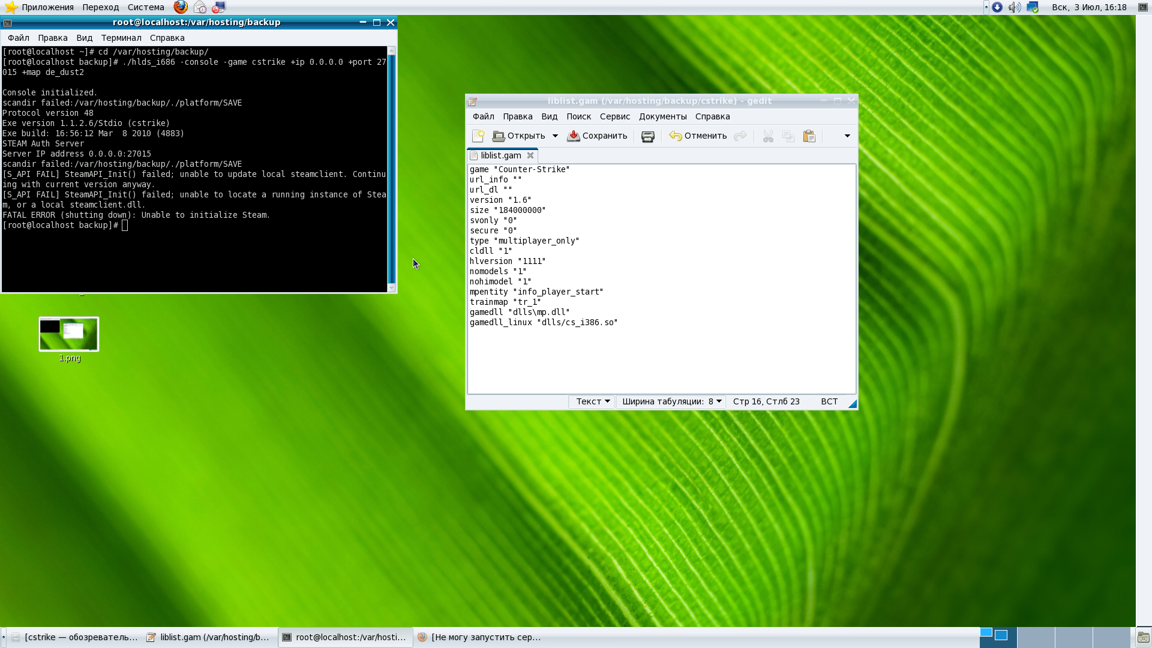Create a new document in gedit
The image size is (1152, 648).
click(478, 136)
